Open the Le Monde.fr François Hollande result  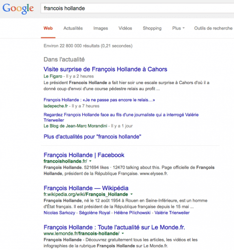(114, 227)
